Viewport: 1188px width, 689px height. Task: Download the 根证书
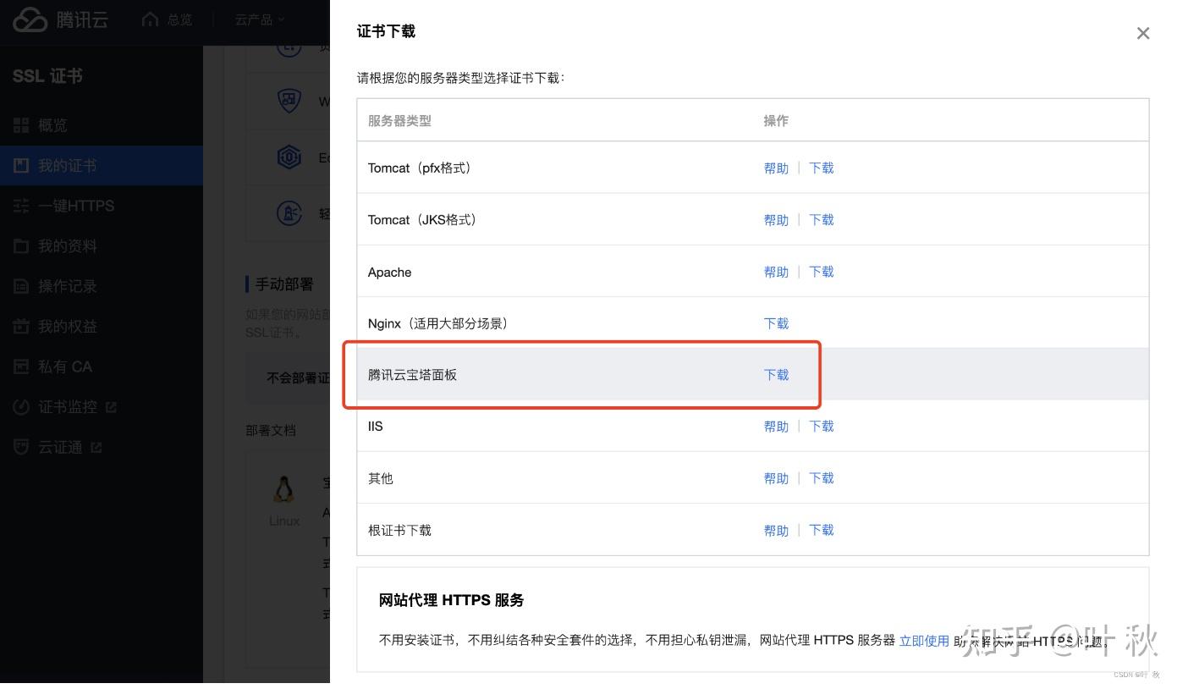click(x=822, y=531)
